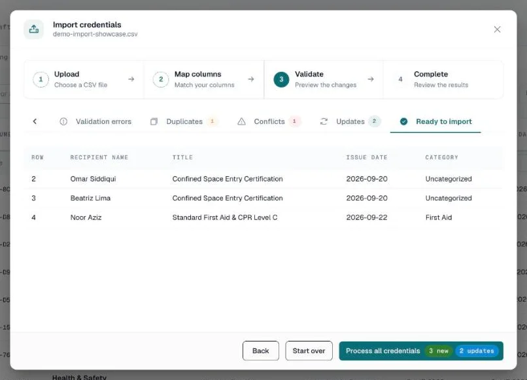The height and width of the screenshot is (380, 527).
Task: Click Beatriz Lima's issue date 2026-09-20
Action: pos(367,198)
